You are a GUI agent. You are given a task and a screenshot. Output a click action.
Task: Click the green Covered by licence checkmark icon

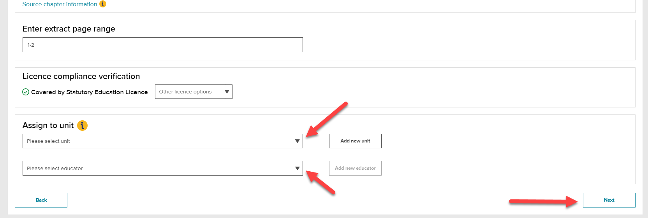[26, 92]
